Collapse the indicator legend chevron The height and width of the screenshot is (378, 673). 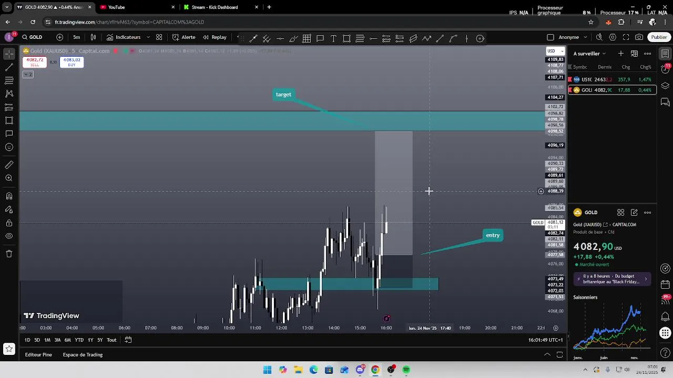(28, 75)
